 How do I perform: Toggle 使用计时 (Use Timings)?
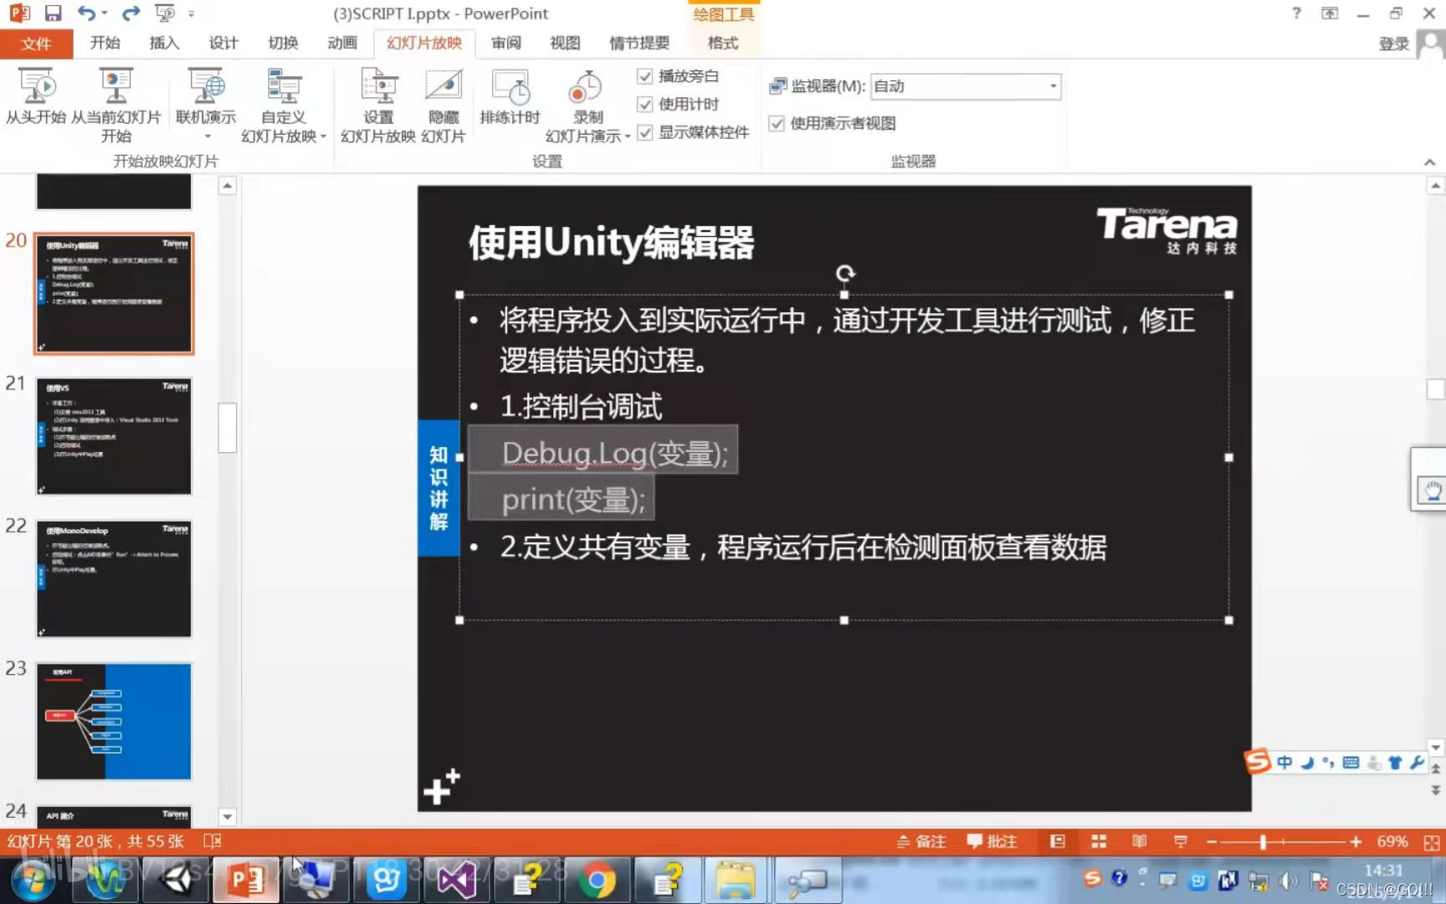click(x=645, y=104)
